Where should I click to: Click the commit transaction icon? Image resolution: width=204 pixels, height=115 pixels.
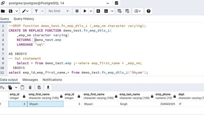coord(119,11)
